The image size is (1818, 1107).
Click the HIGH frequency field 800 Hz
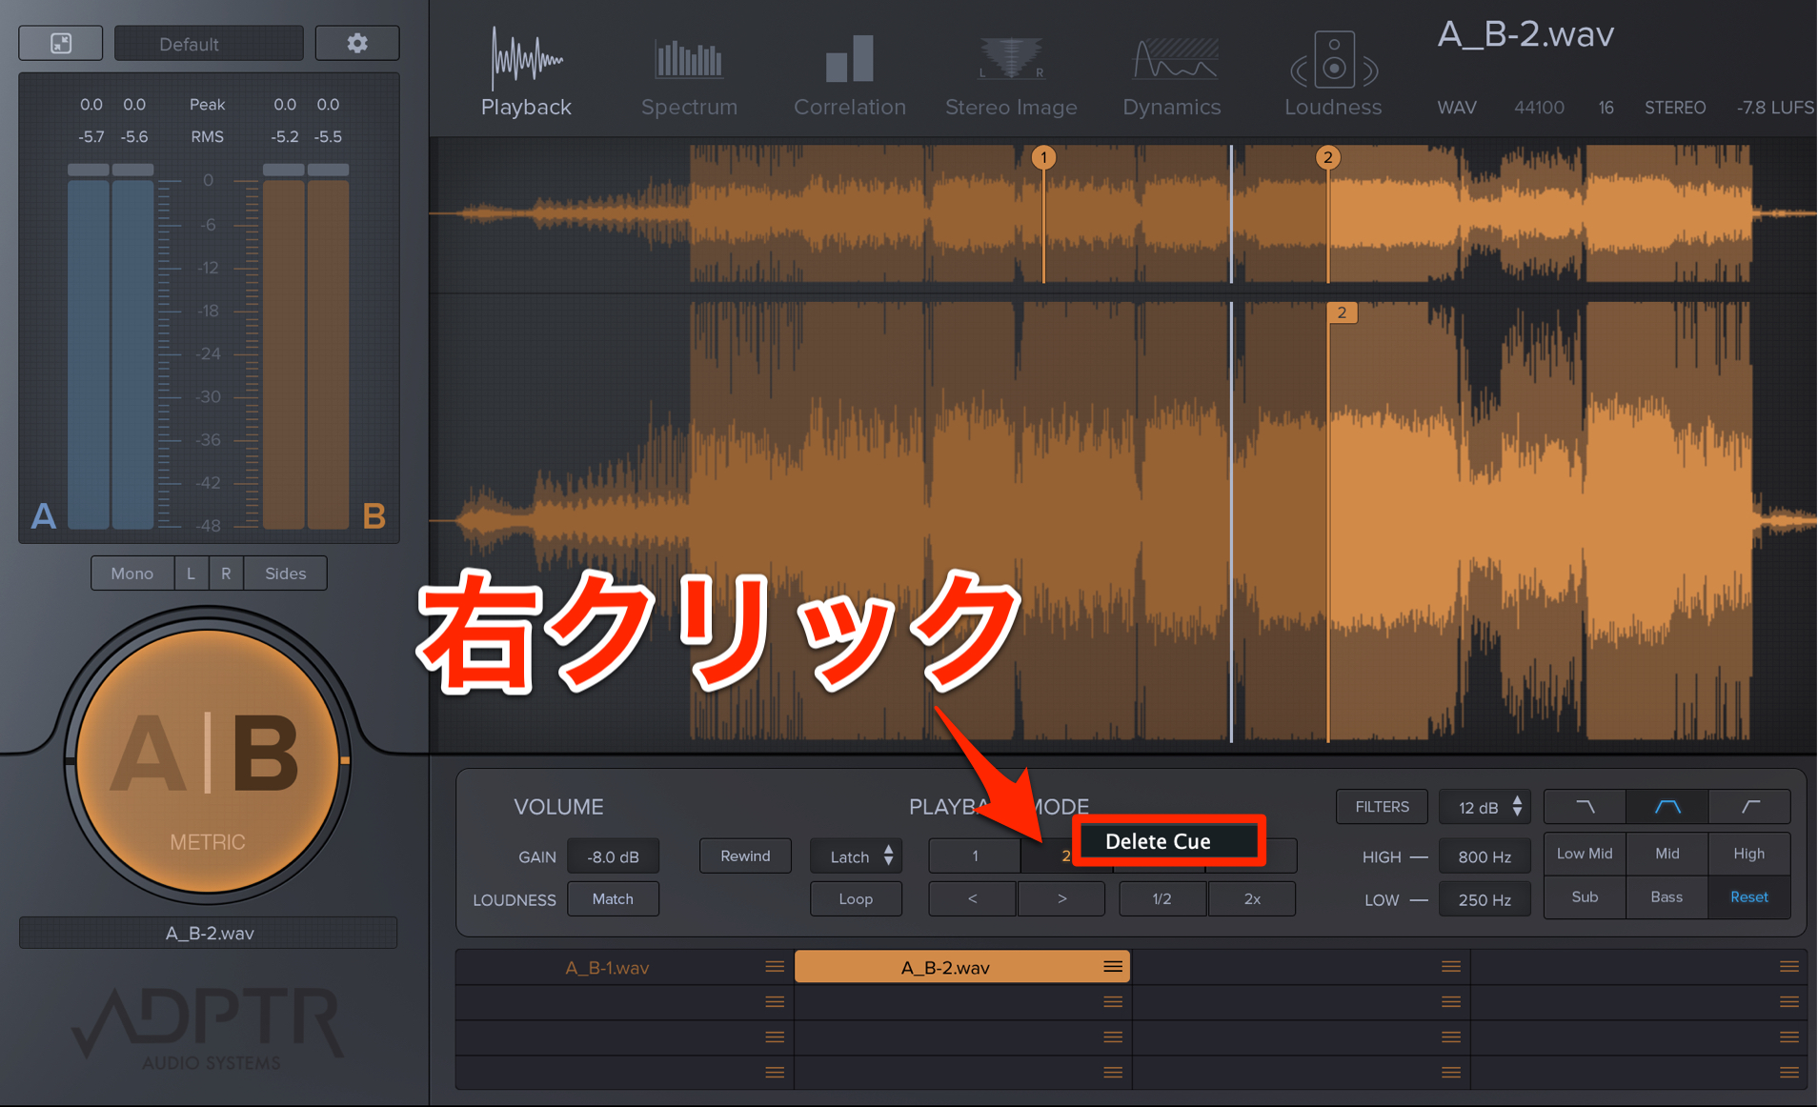coord(1485,856)
